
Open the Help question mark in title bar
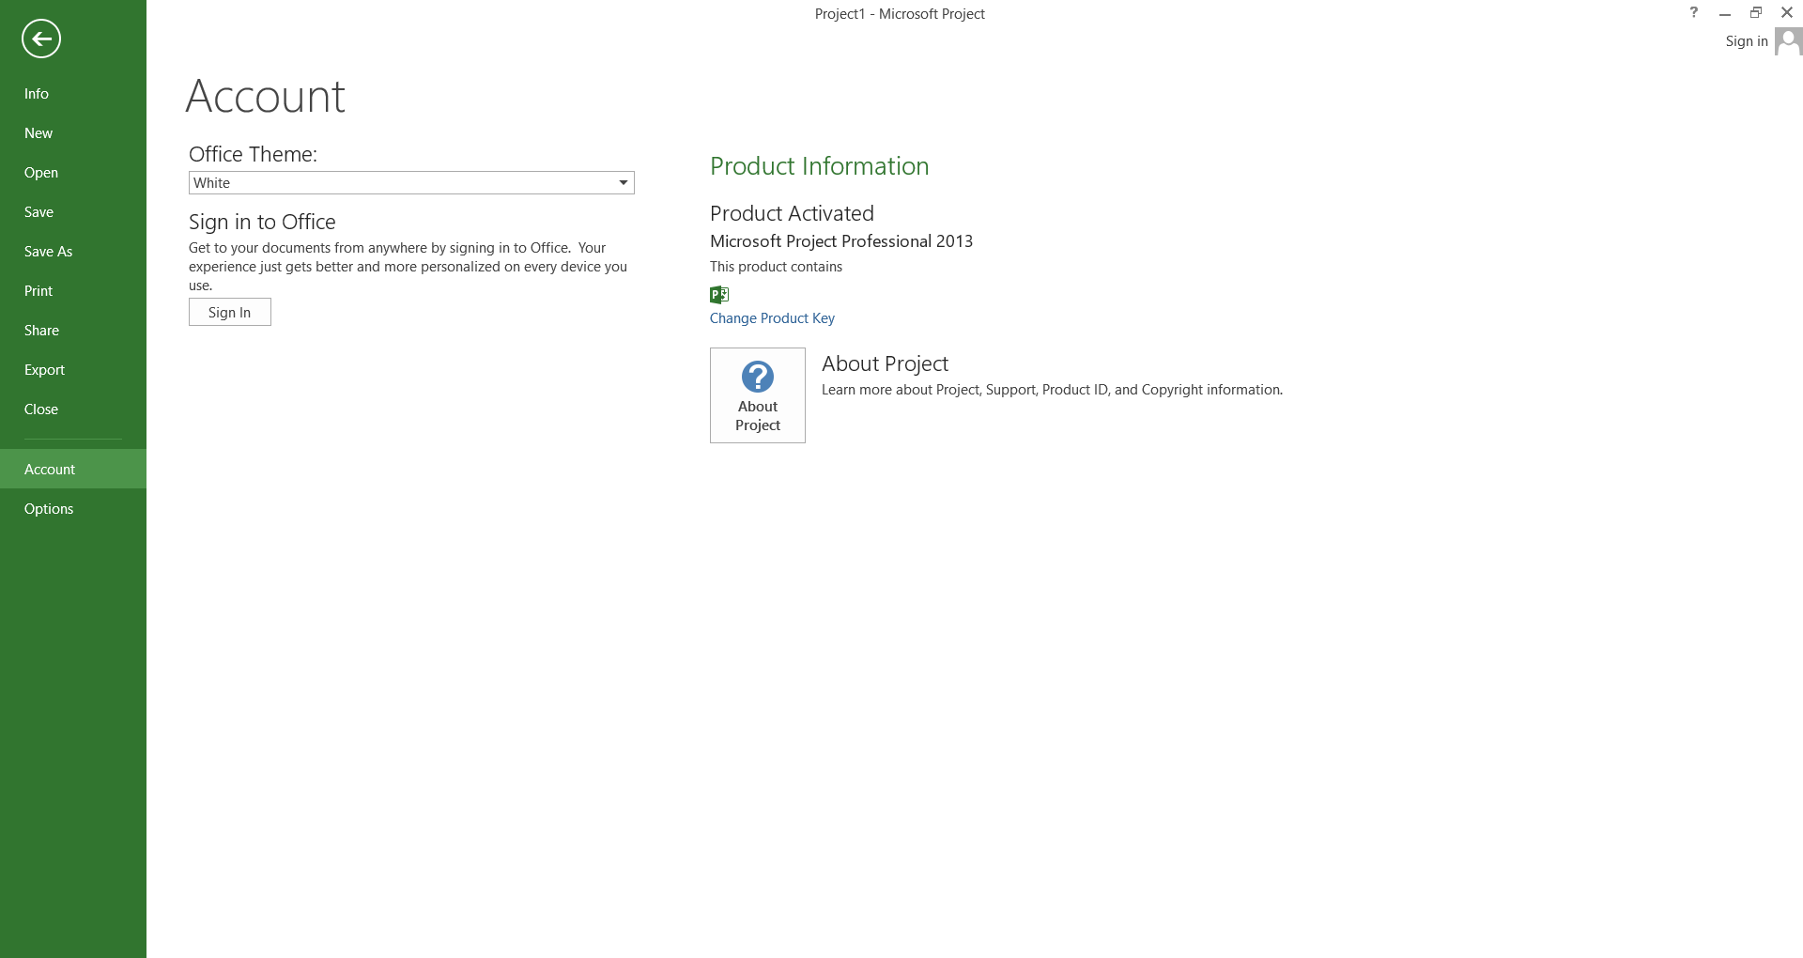click(1694, 13)
